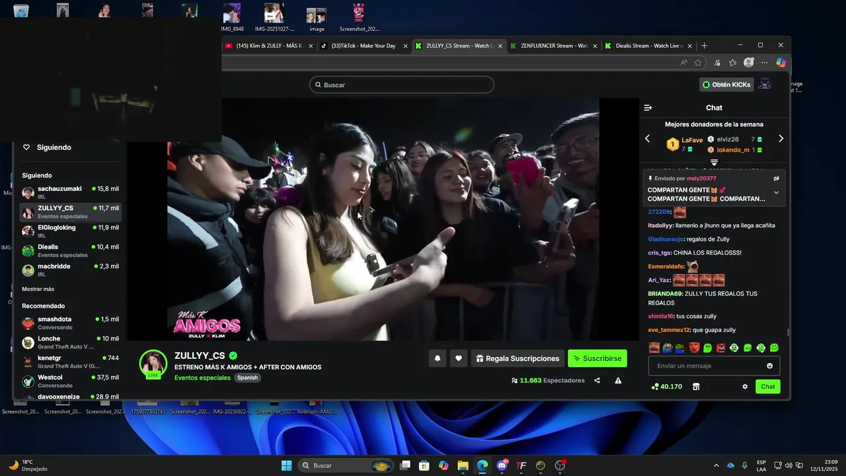Insert first quick emote in emote row
846x476 pixels.
pos(654,348)
